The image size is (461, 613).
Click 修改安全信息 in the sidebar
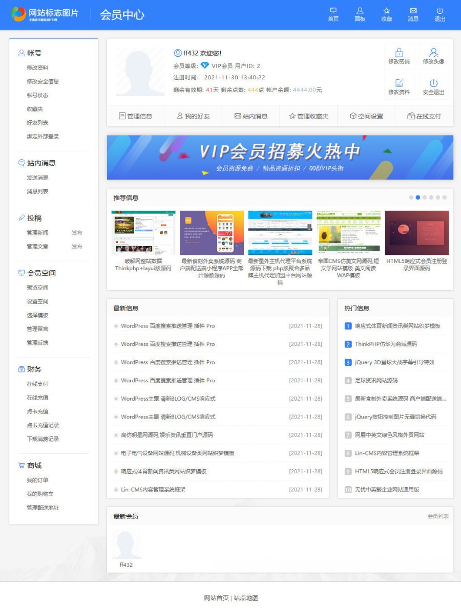pos(43,81)
